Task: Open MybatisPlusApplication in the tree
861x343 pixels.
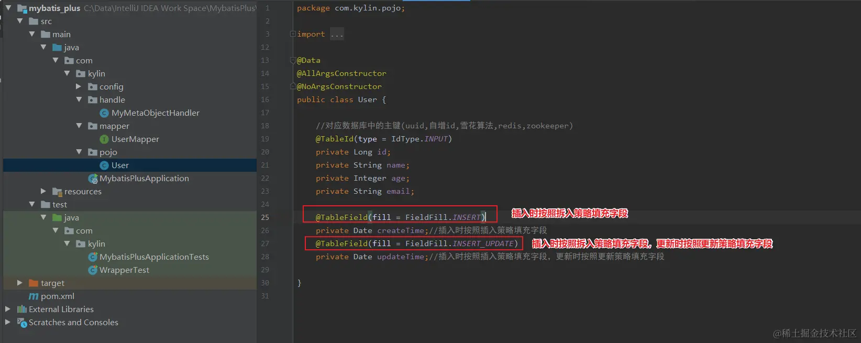Action: [144, 178]
